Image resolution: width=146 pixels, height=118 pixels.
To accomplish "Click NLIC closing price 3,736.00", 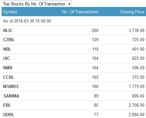I will pos(137,30).
